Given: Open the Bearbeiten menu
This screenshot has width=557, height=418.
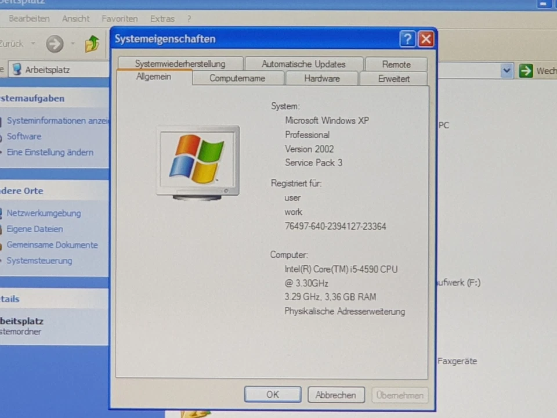Looking at the screenshot, I should pos(29,19).
